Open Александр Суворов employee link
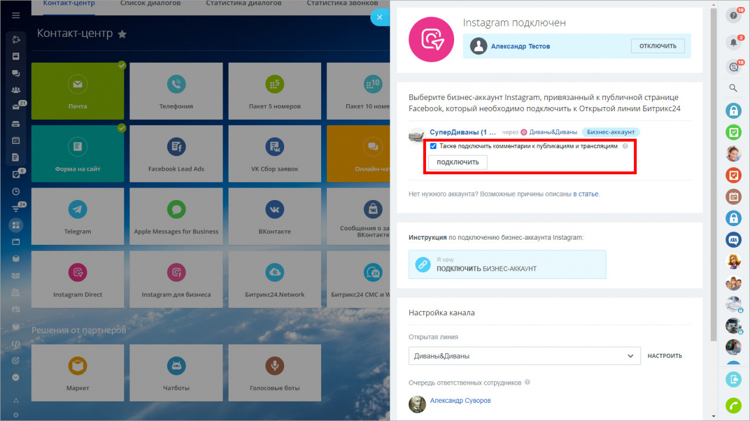Viewport: 750px width, 421px height. pyautogui.click(x=460, y=401)
